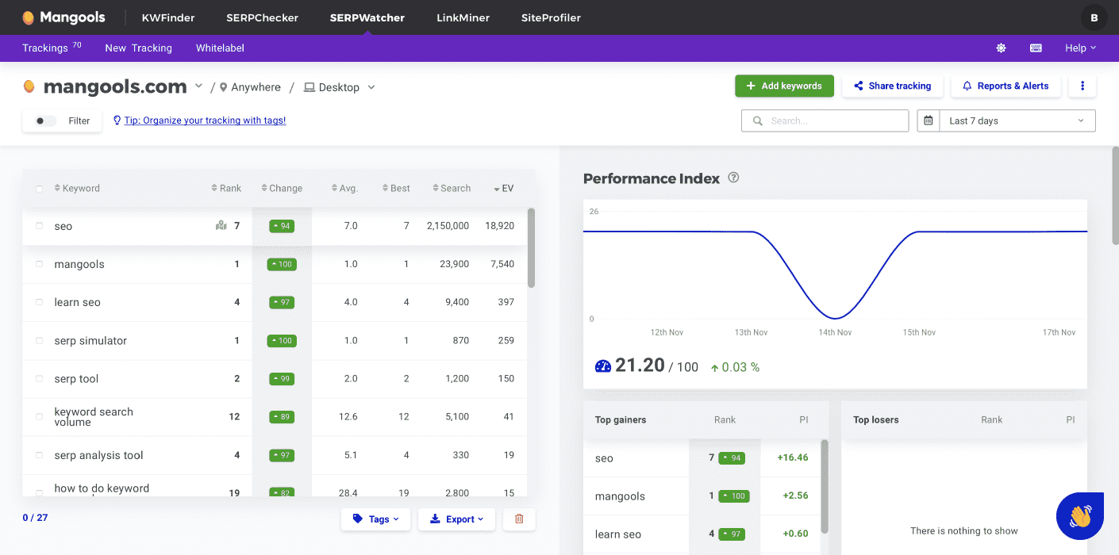
Task: Click the three-dot more options button
Action: pyautogui.click(x=1082, y=86)
